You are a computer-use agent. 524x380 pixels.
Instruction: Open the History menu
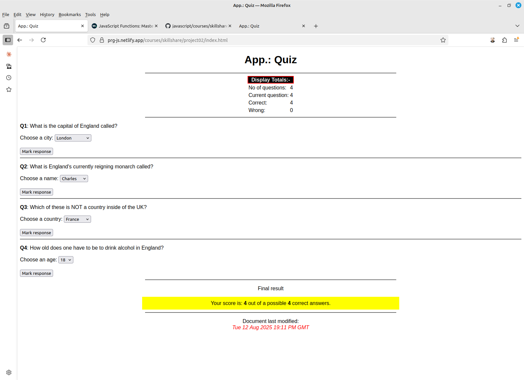47,14
